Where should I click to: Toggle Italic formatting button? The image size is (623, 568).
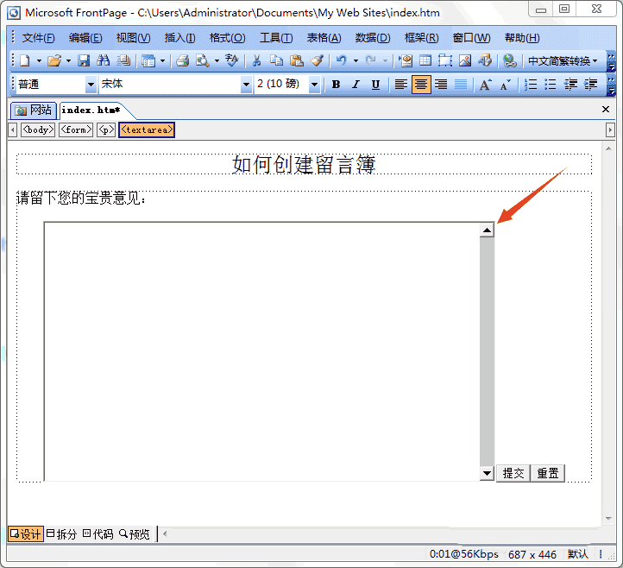coord(356,85)
